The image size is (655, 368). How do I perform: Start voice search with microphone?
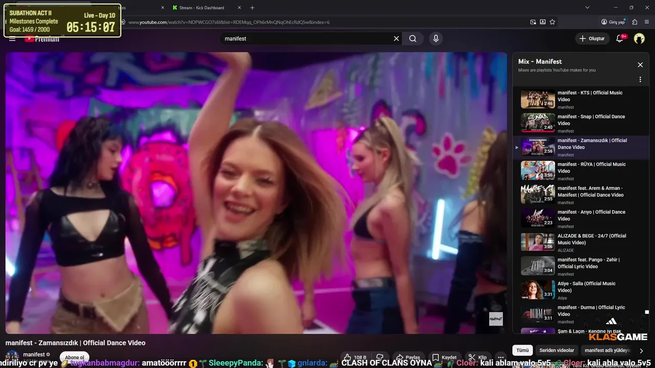[435, 38]
